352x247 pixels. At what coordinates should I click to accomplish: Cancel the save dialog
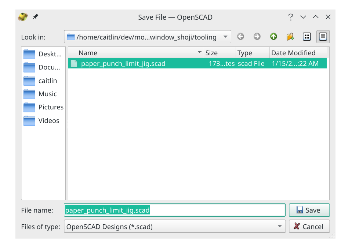[x=309, y=226]
